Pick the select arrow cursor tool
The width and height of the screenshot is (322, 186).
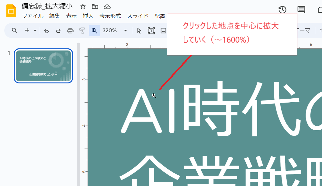[x=139, y=31]
